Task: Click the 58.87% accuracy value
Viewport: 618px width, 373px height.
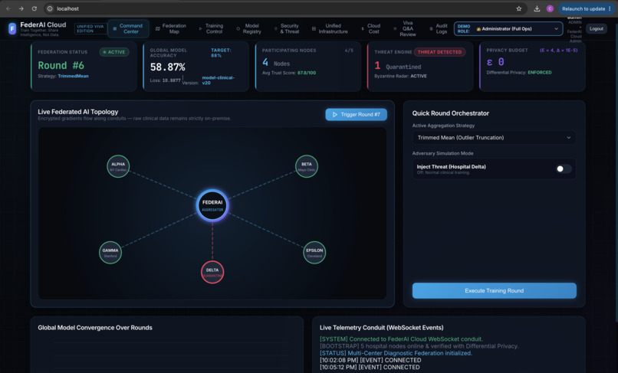Action: 167,67
